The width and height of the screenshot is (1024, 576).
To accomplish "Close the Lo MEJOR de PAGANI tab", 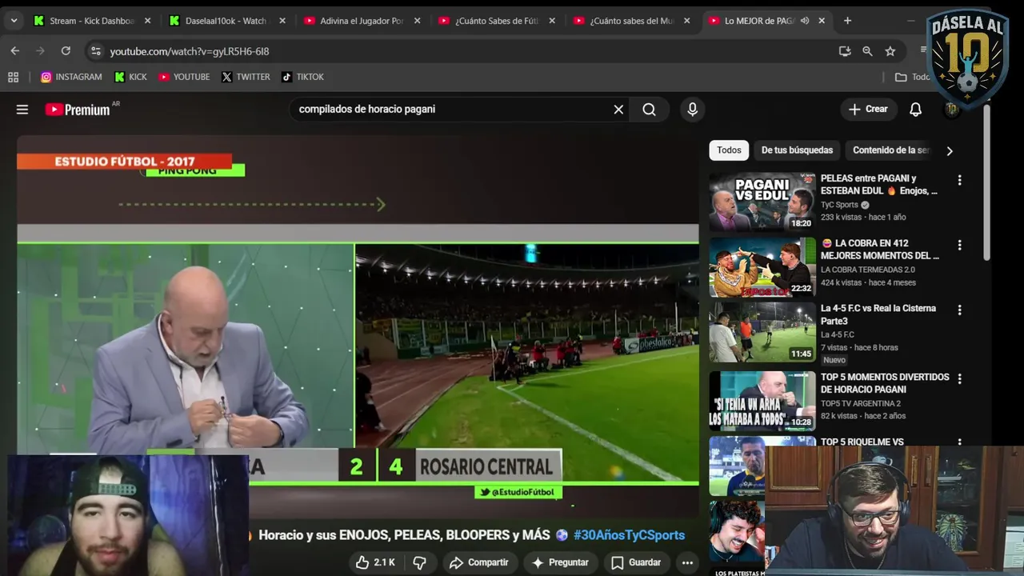I will pyautogui.click(x=822, y=21).
